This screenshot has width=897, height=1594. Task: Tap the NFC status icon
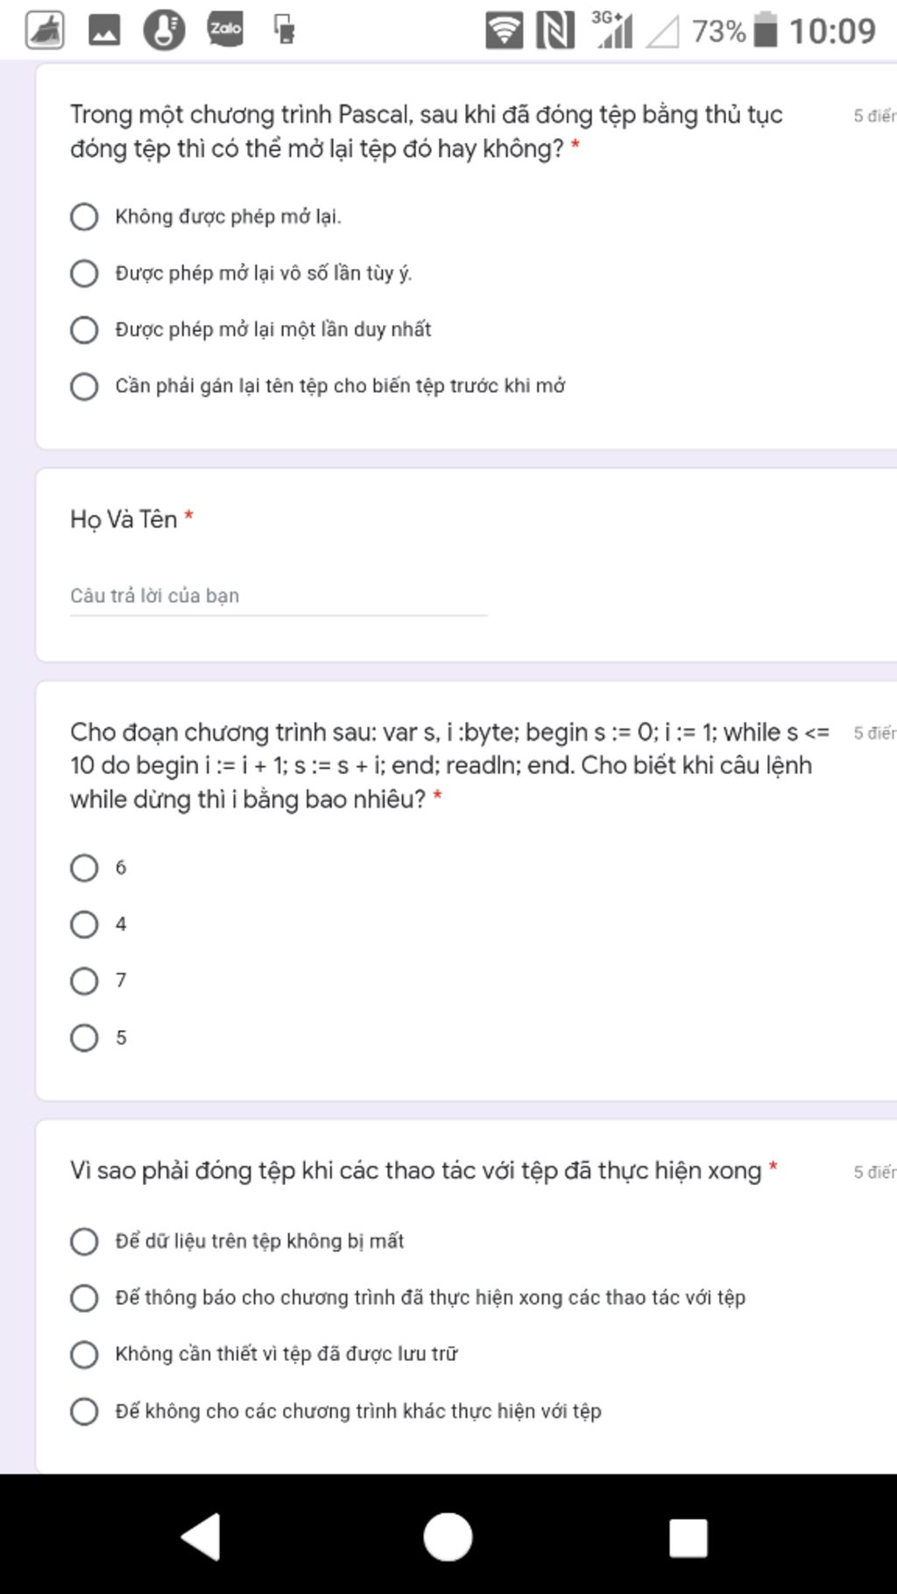[x=555, y=30]
